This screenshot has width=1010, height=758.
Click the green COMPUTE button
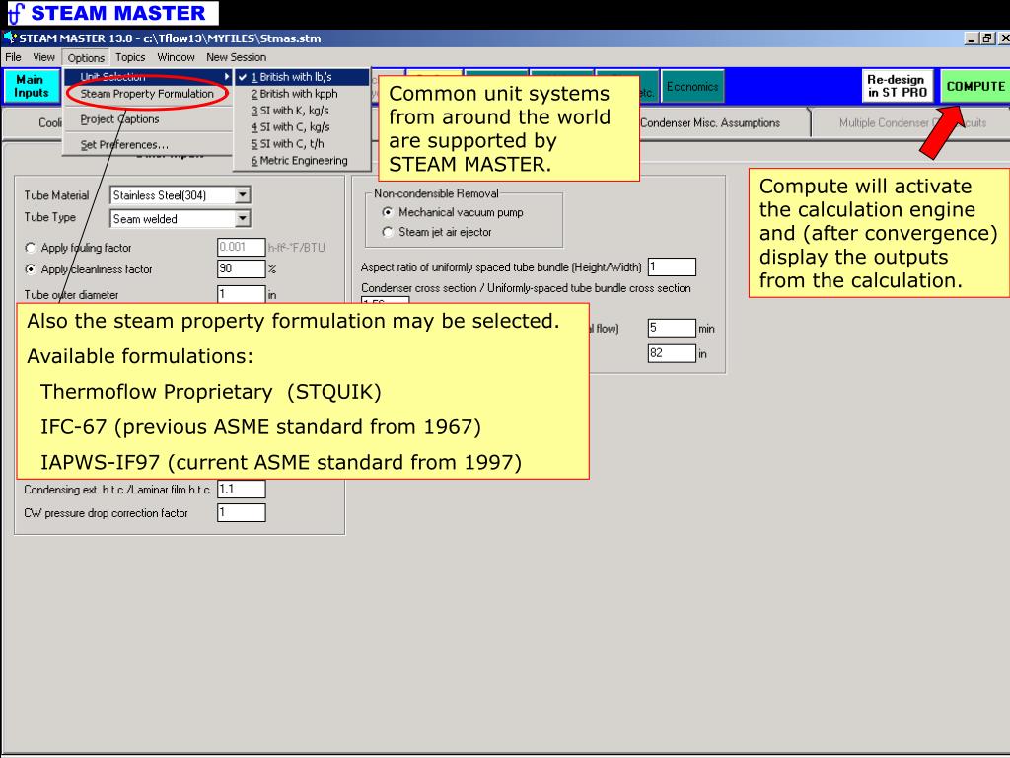coord(975,86)
